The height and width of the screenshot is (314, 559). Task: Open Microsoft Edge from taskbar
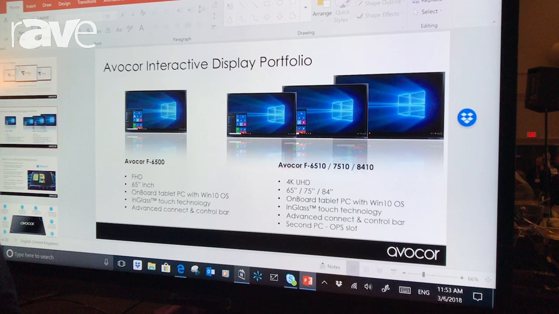[180, 269]
